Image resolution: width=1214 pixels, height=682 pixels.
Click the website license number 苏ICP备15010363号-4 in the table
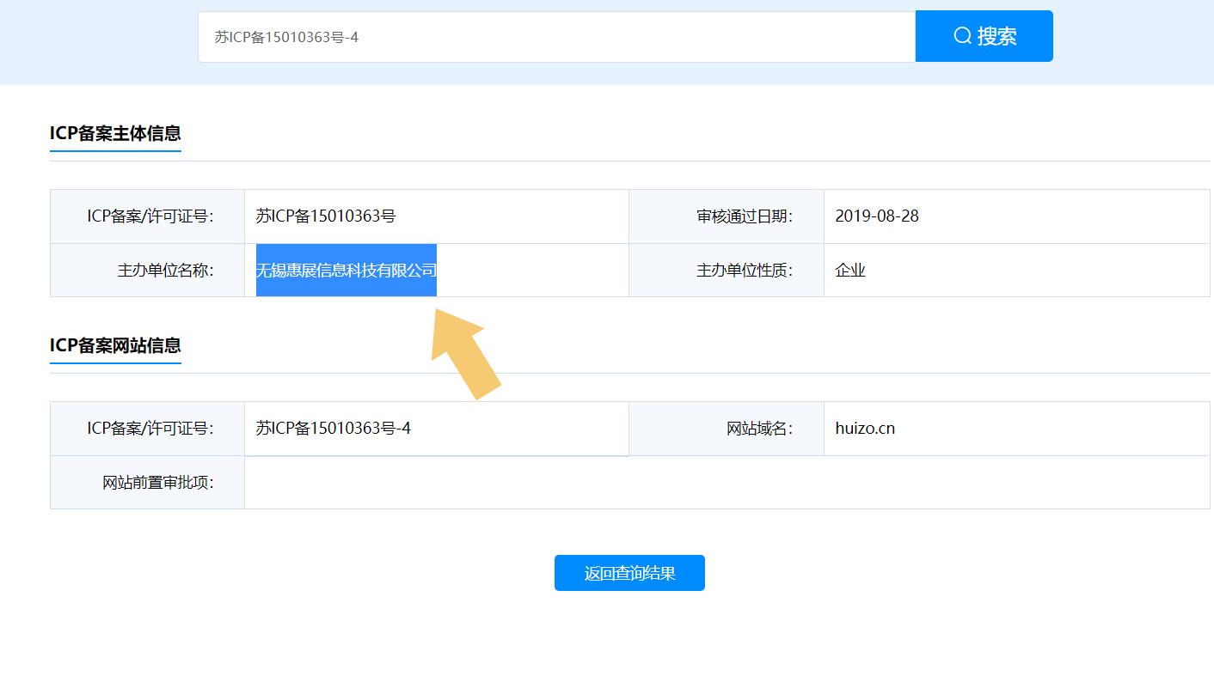point(334,429)
